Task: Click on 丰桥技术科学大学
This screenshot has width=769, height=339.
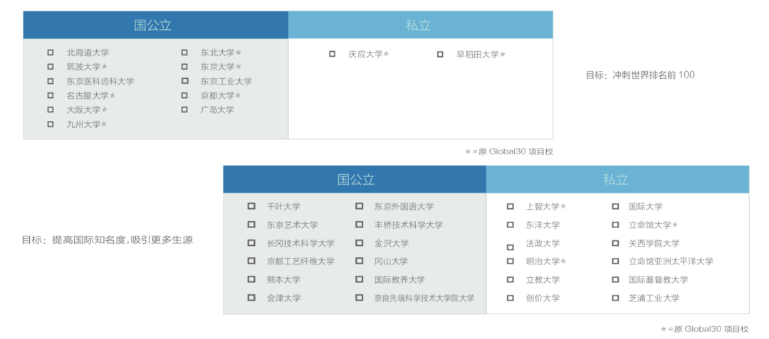Action: (409, 225)
